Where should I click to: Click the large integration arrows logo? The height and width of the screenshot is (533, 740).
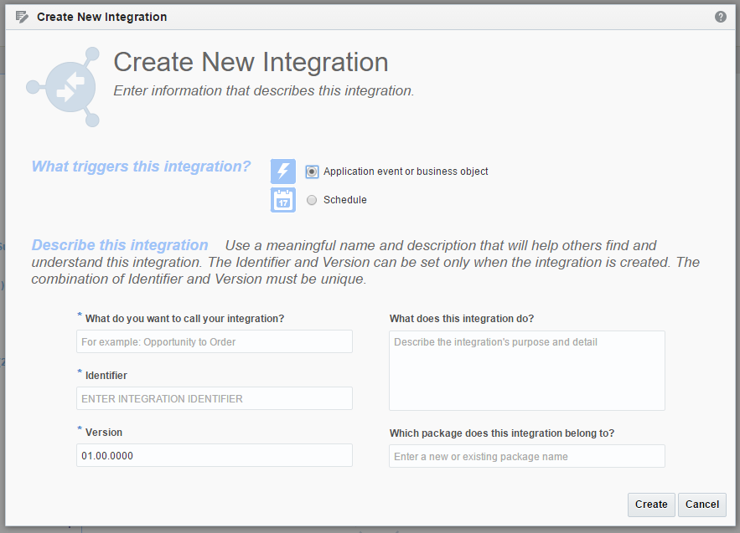coord(63,87)
